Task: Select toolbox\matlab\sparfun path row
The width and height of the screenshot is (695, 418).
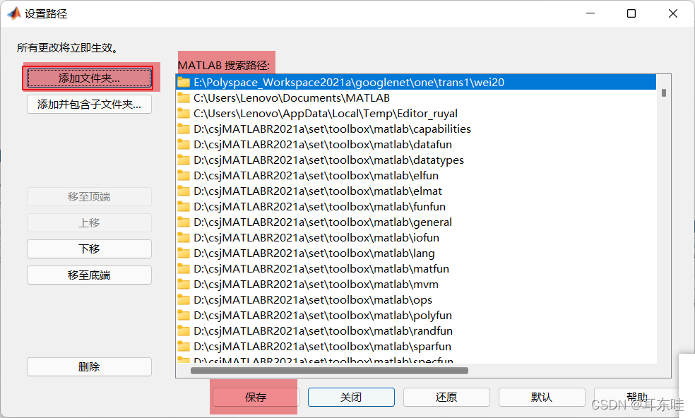Action: tap(416, 346)
